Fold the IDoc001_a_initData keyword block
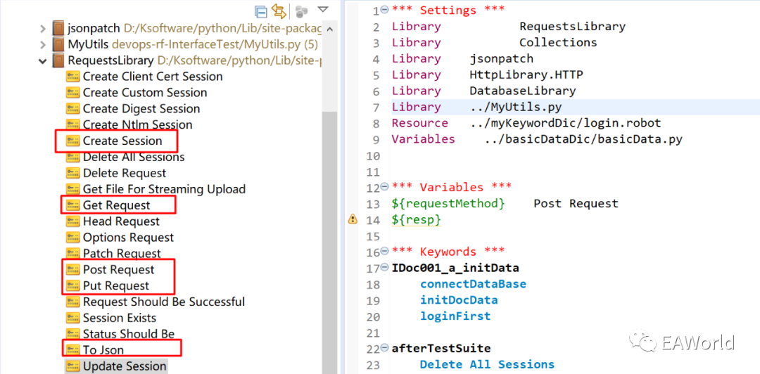The width and height of the screenshot is (760, 374). tap(385, 267)
